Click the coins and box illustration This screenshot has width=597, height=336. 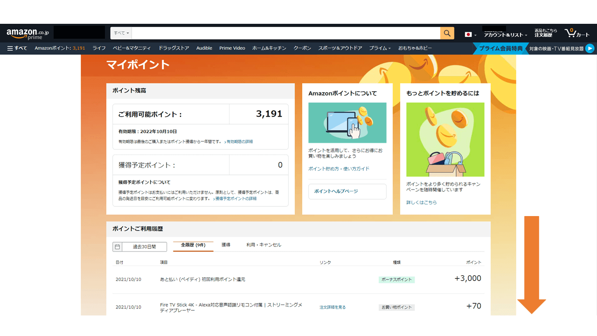click(445, 140)
